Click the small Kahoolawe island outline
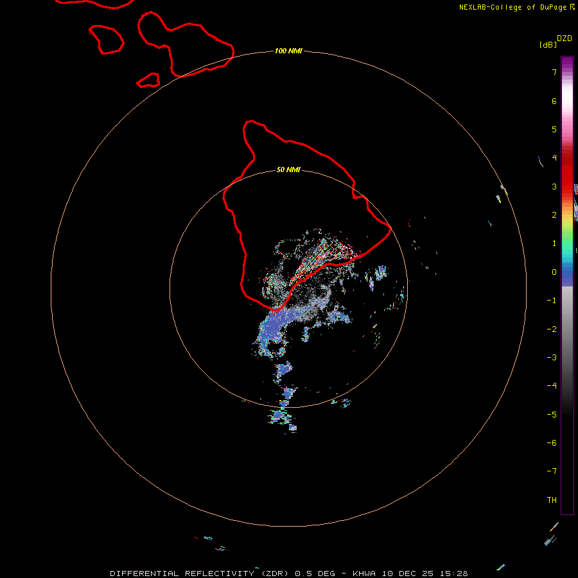This screenshot has width=578, height=578. point(148,80)
